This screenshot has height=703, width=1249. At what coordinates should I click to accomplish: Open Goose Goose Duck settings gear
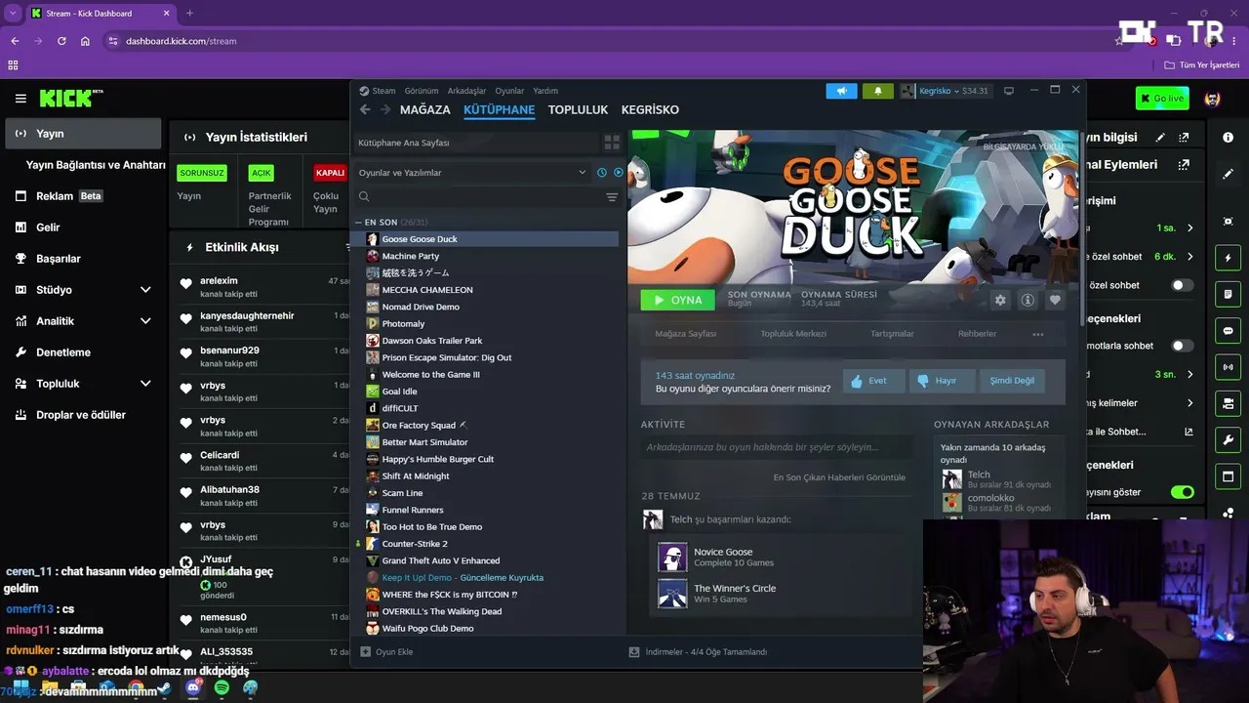[x=1000, y=300]
